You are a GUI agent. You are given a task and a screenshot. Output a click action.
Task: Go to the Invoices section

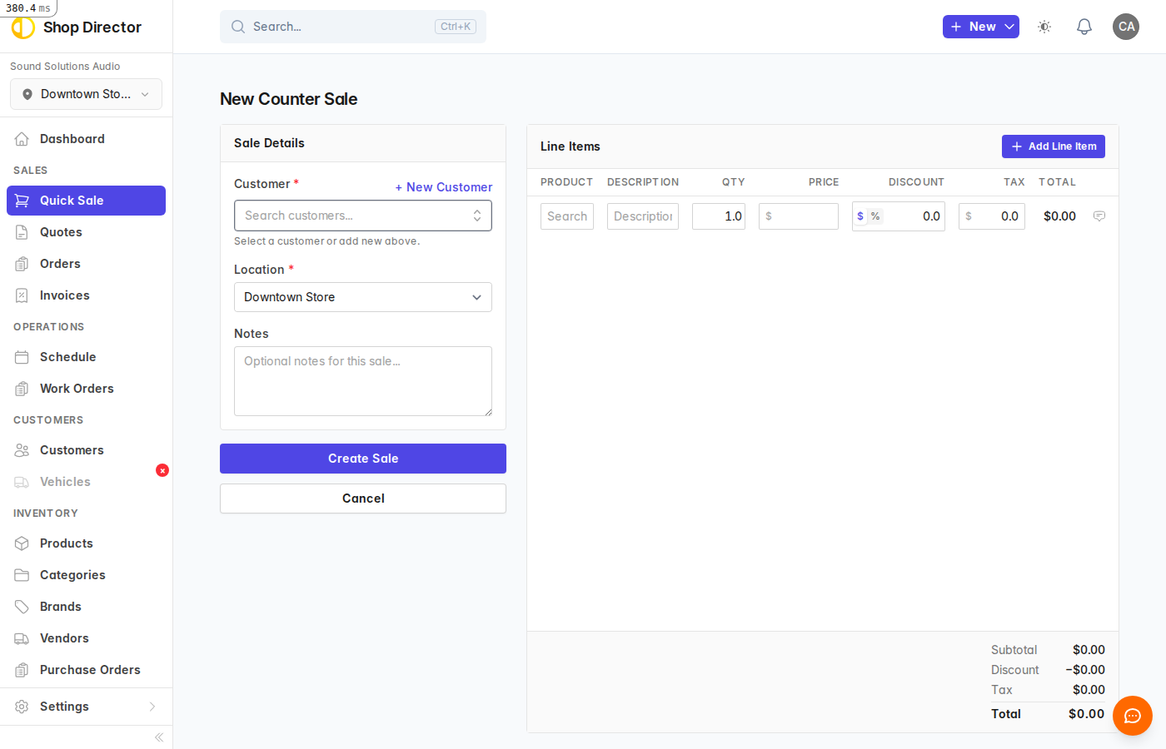click(x=64, y=295)
